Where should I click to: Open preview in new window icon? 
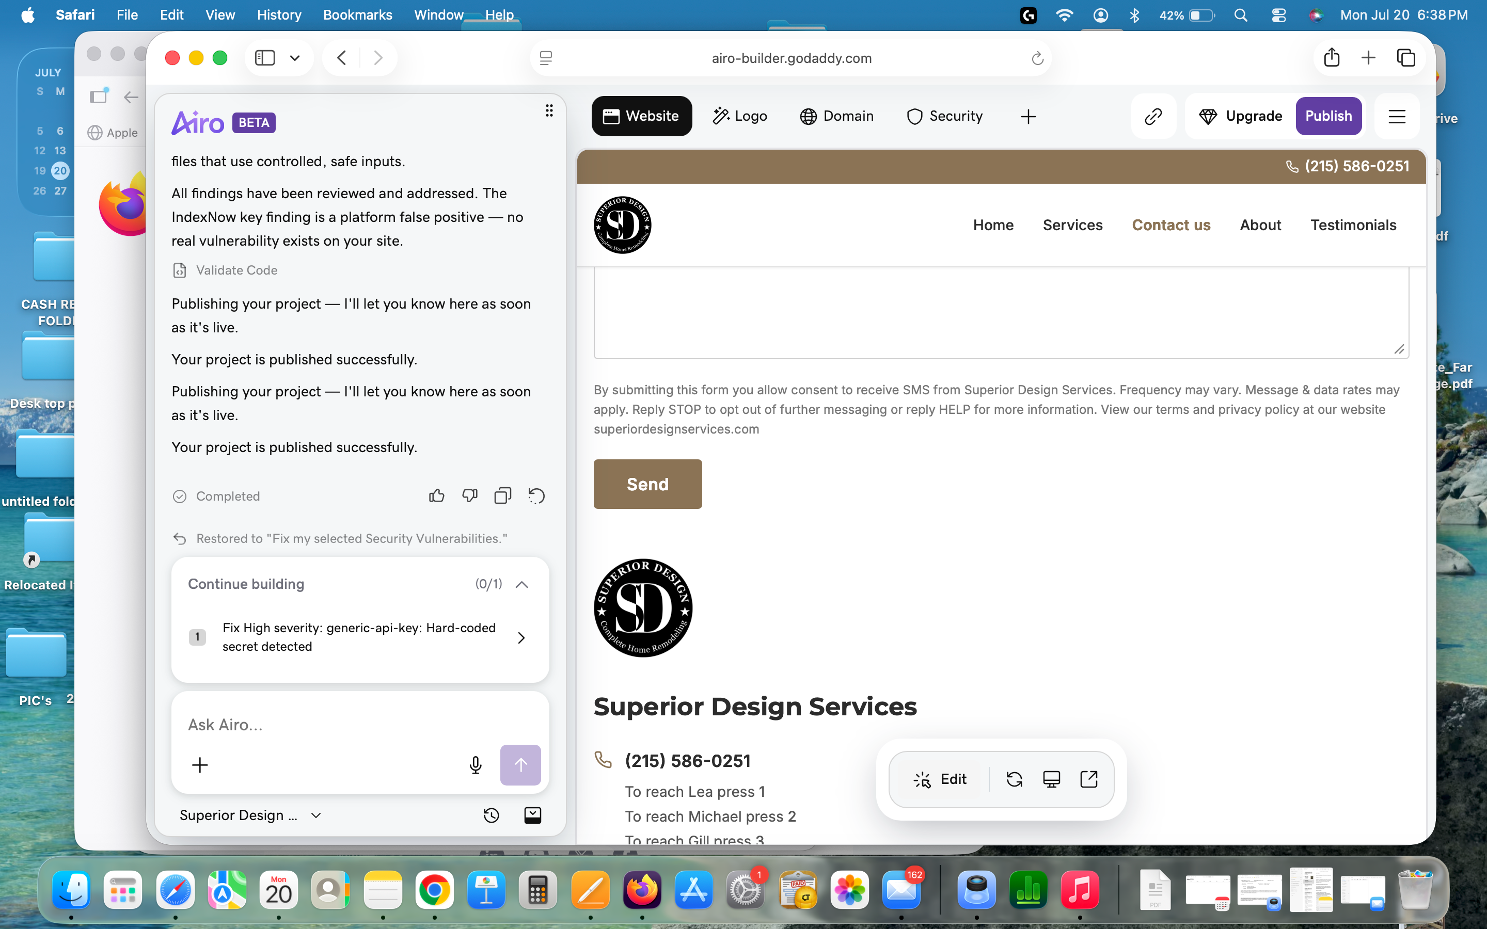point(1089,779)
